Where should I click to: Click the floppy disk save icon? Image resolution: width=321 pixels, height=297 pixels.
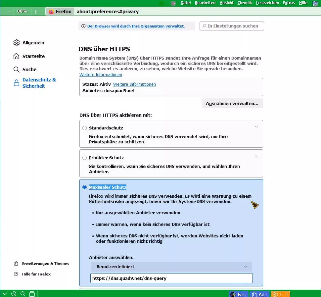pos(315,3)
